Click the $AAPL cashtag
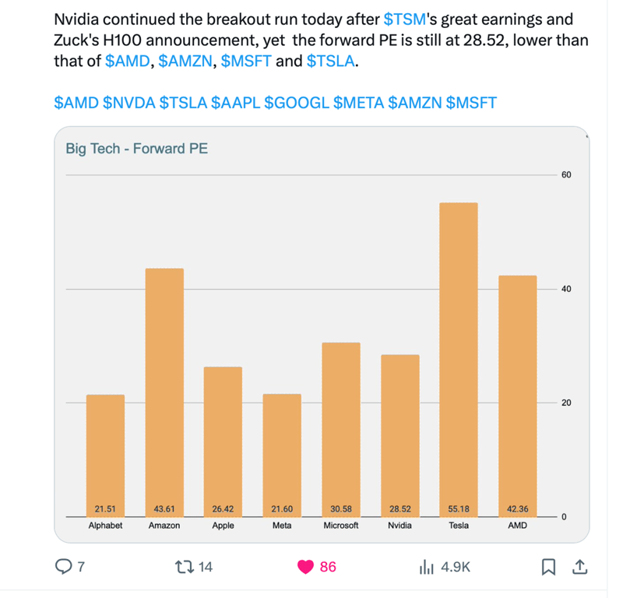 (x=236, y=103)
